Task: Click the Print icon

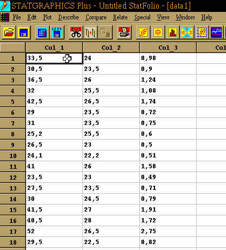Action: point(124,32)
